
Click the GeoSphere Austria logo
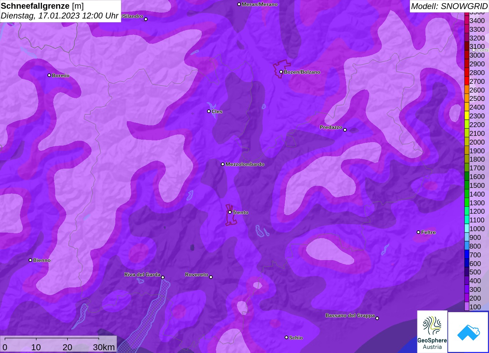[432, 331]
